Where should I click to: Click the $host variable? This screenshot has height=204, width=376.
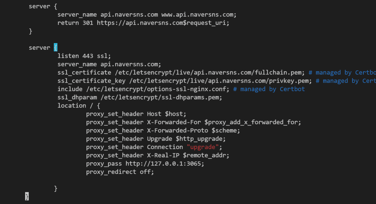point(175,114)
